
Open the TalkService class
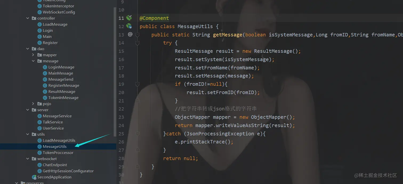coord(53,122)
